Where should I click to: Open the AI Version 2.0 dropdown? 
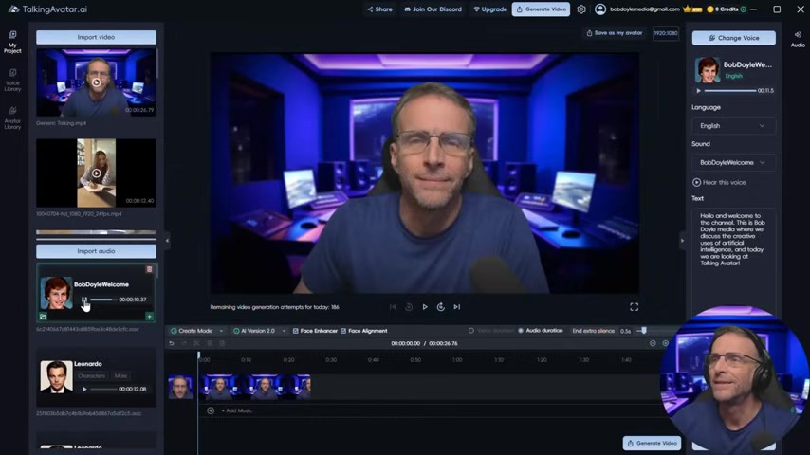click(x=259, y=331)
